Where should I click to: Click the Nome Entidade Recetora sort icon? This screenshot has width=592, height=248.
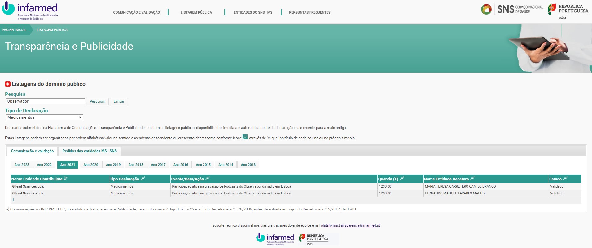(472, 179)
